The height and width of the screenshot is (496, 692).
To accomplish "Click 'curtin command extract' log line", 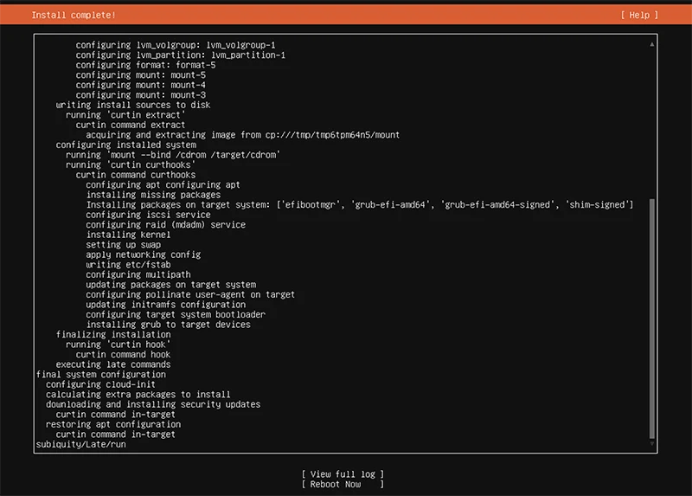I will (131, 125).
